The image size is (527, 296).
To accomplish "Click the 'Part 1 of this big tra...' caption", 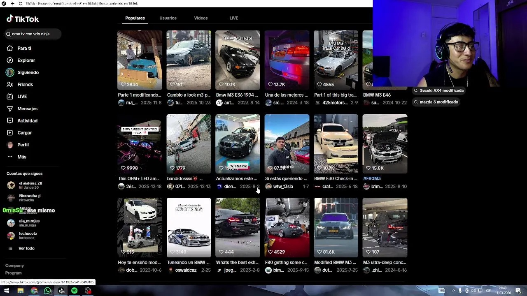I will pos(335,95).
